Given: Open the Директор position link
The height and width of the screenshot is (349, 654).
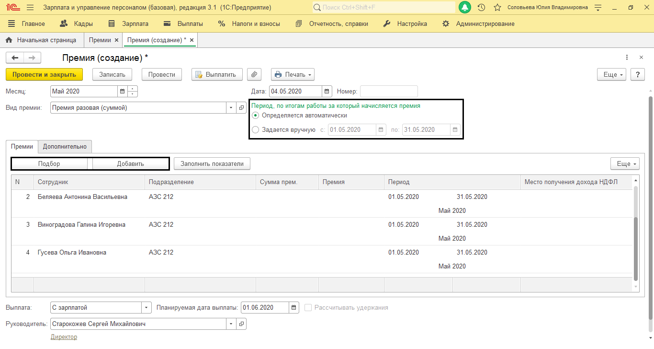Looking at the screenshot, I should coord(64,337).
